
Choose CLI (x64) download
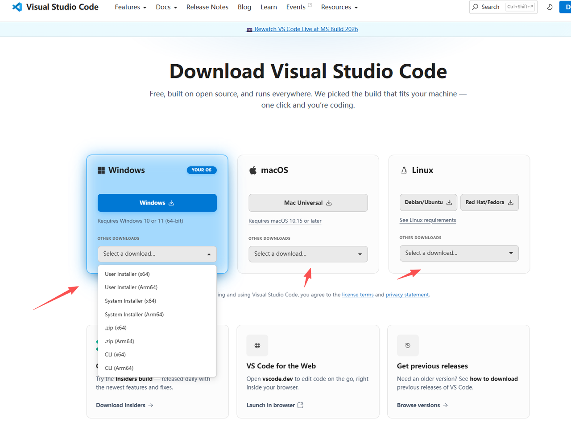157,355
